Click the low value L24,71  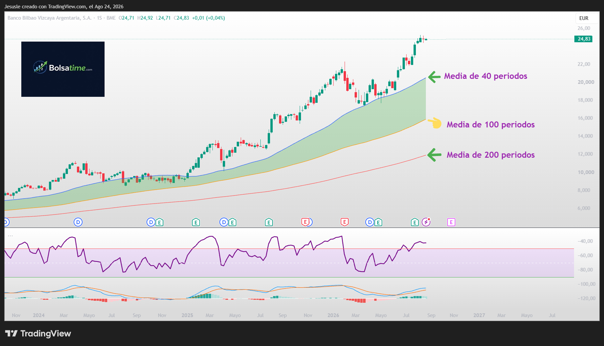point(163,18)
